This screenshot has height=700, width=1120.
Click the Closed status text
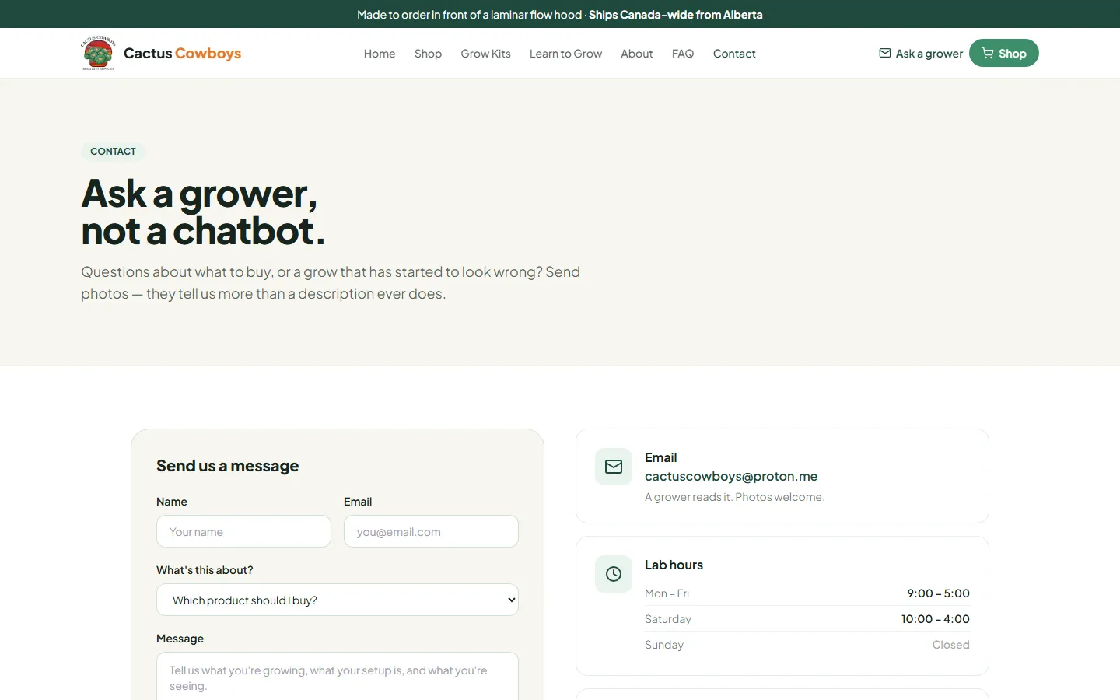pos(951,645)
